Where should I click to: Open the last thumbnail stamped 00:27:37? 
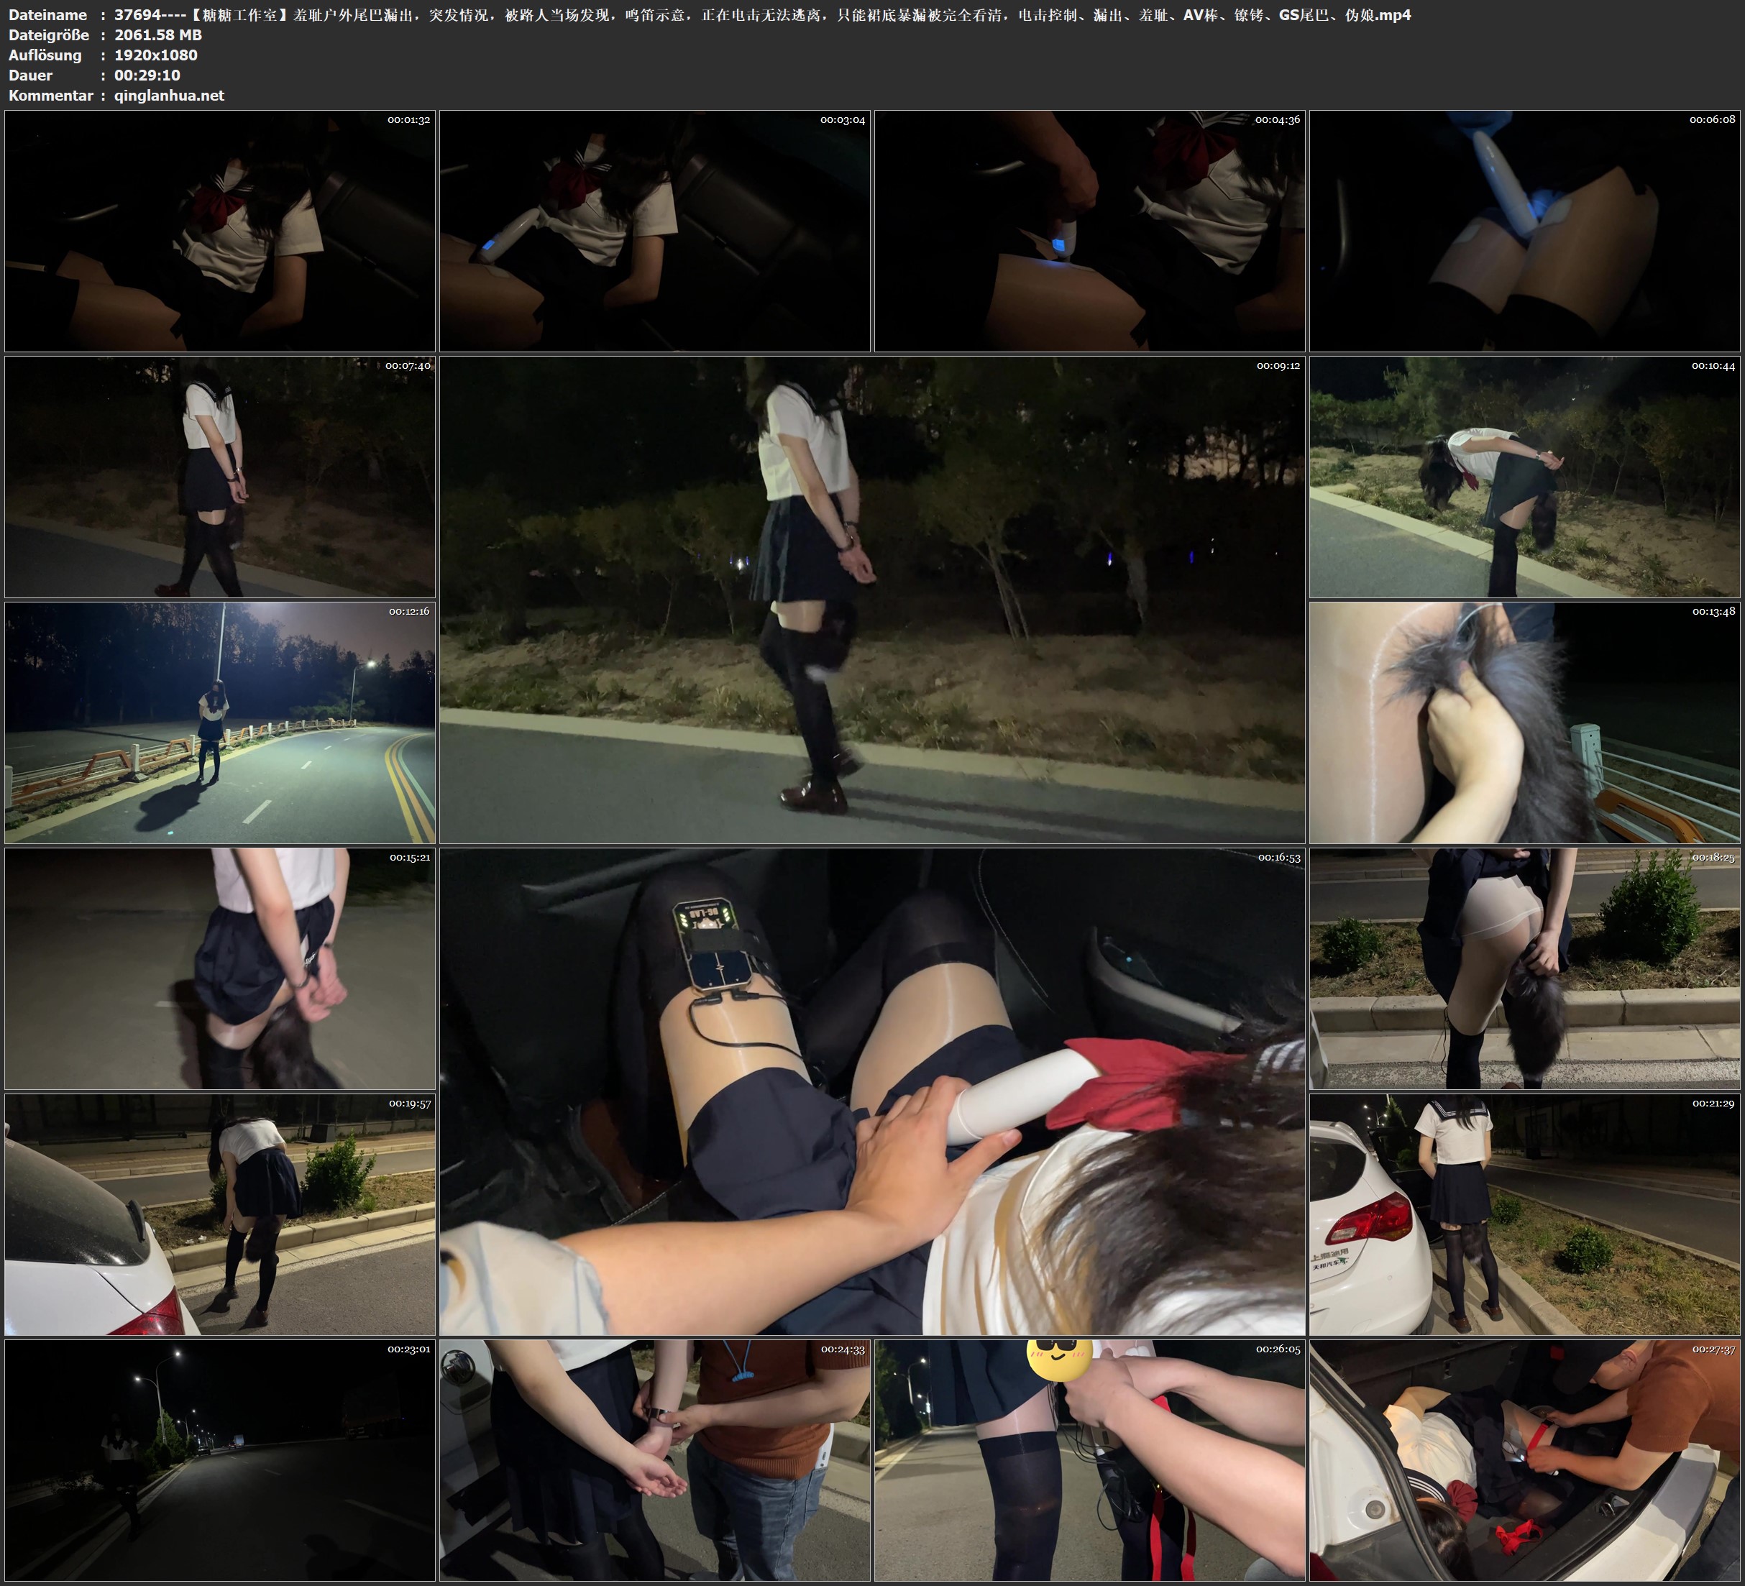1524,1460
